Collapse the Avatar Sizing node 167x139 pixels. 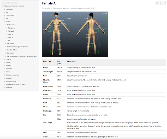[5, 25]
